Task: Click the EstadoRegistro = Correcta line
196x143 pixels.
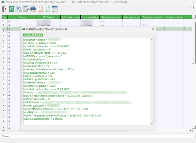Action: (43, 119)
